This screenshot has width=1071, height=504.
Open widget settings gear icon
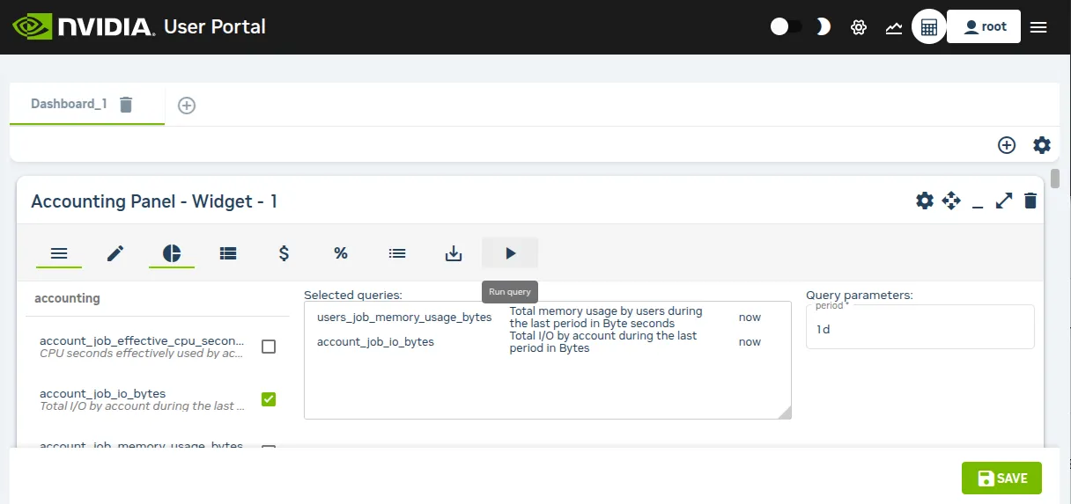pyautogui.click(x=925, y=201)
